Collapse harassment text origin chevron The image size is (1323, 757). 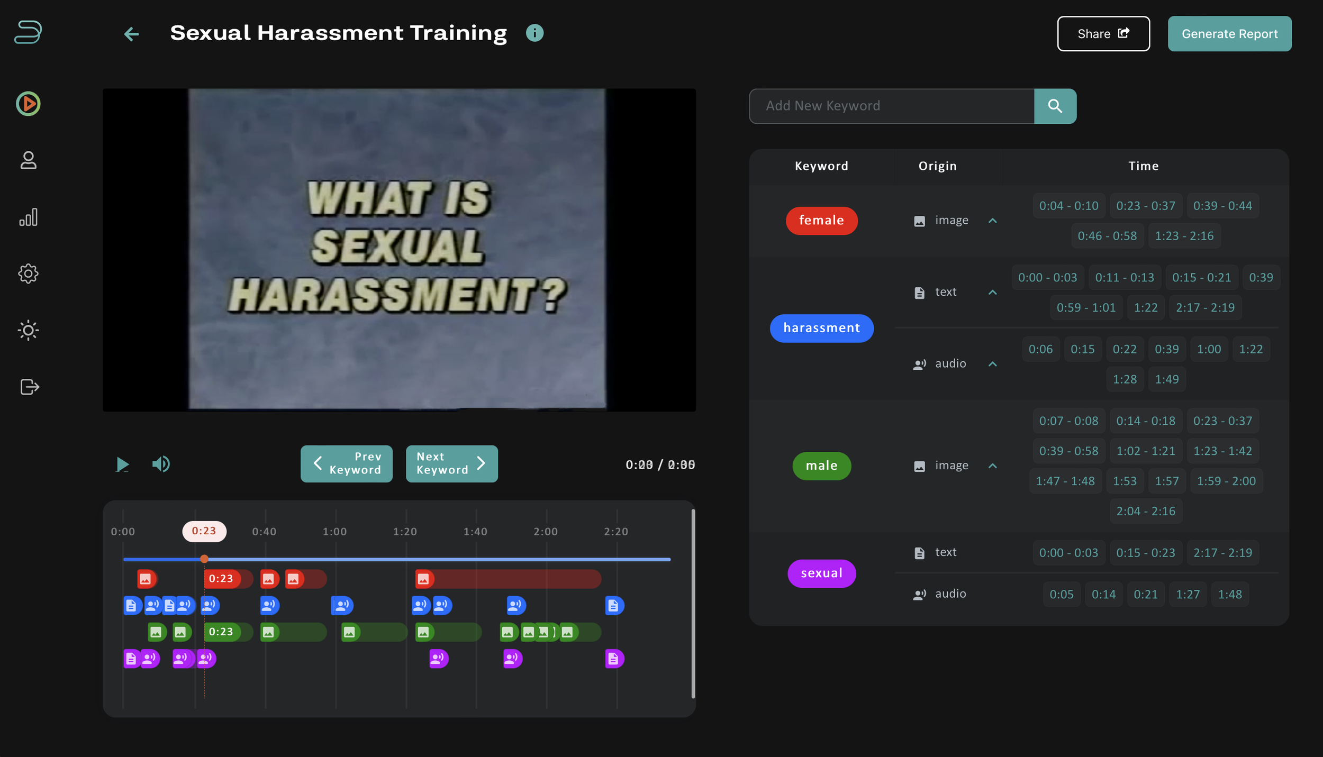click(992, 292)
